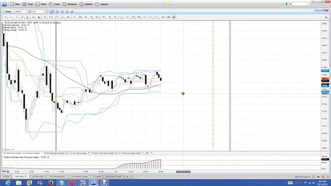This screenshot has width=331, height=186.
Task: Select the Dollar Index Future page tab
Action: [x=113, y=176]
